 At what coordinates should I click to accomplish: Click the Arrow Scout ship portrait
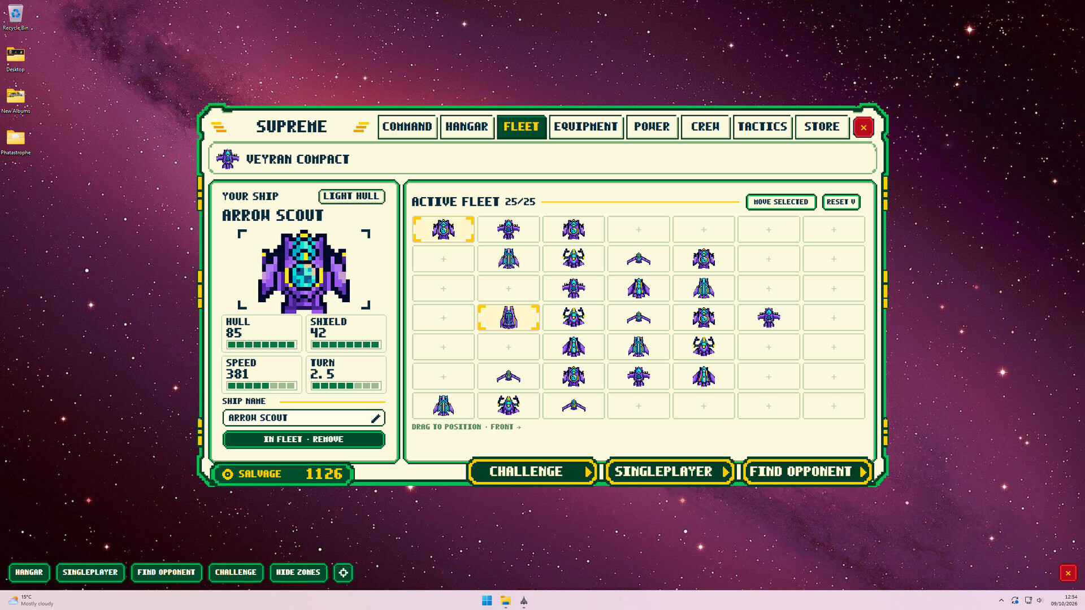click(x=304, y=272)
